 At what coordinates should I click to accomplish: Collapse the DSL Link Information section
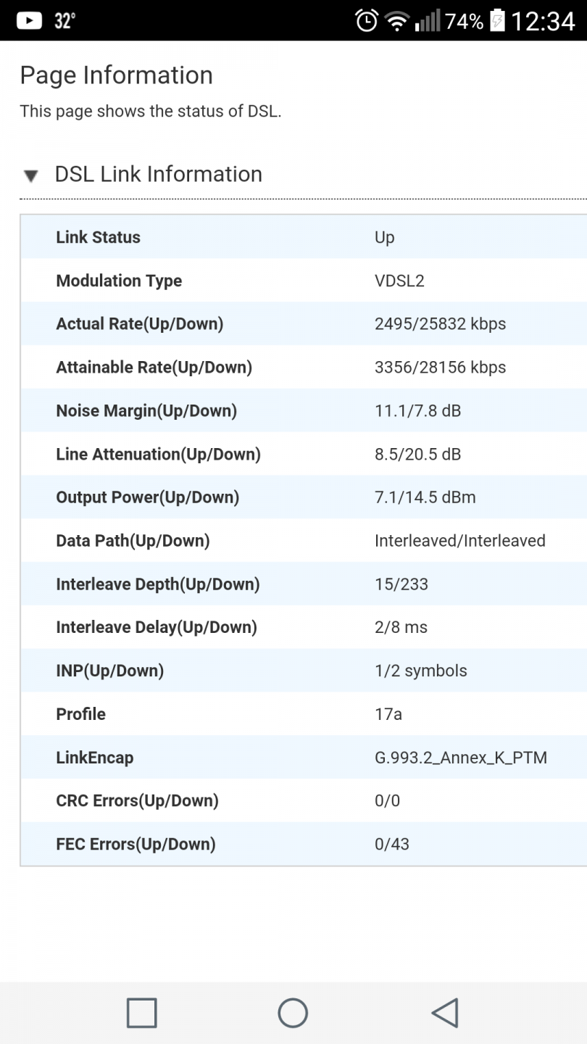pyautogui.click(x=30, y=175)
